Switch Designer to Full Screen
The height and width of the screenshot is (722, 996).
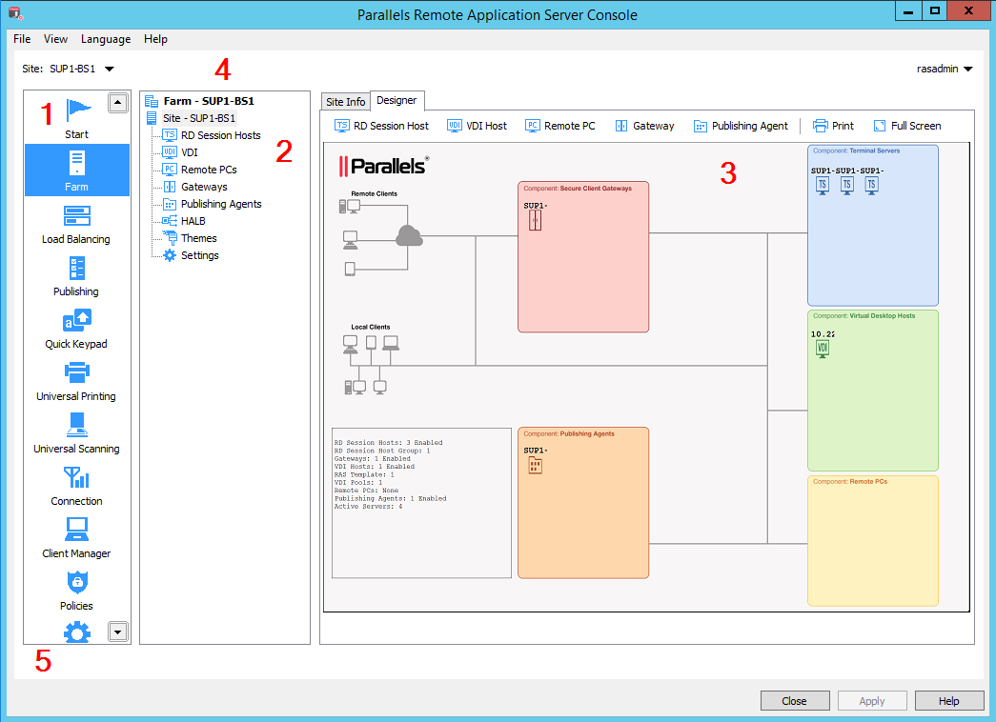tap(906, 126)
